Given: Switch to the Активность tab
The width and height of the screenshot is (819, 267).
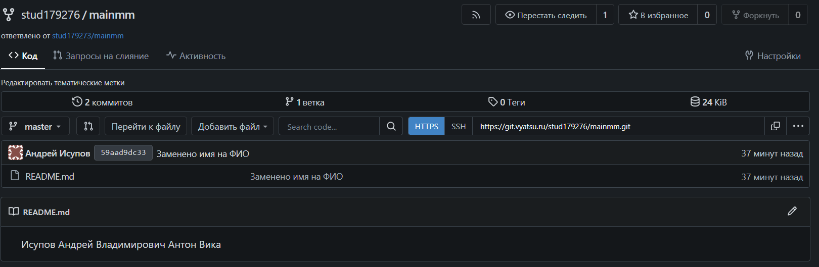Looking at the screenshot, I should click(196, 56).
